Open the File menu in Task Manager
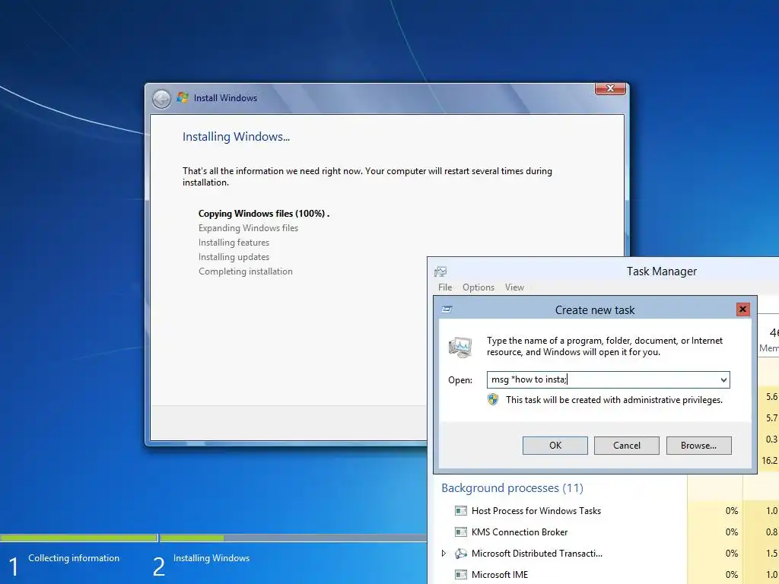Viewport: 779px width, 584px height. 445,287
